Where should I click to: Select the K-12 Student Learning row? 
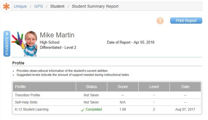click(107, 109)
